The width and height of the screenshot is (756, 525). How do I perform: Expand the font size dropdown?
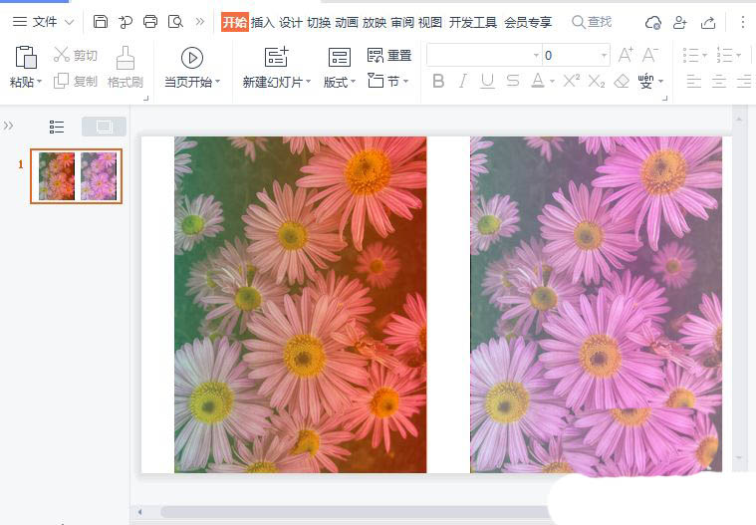tap(603, 56)
